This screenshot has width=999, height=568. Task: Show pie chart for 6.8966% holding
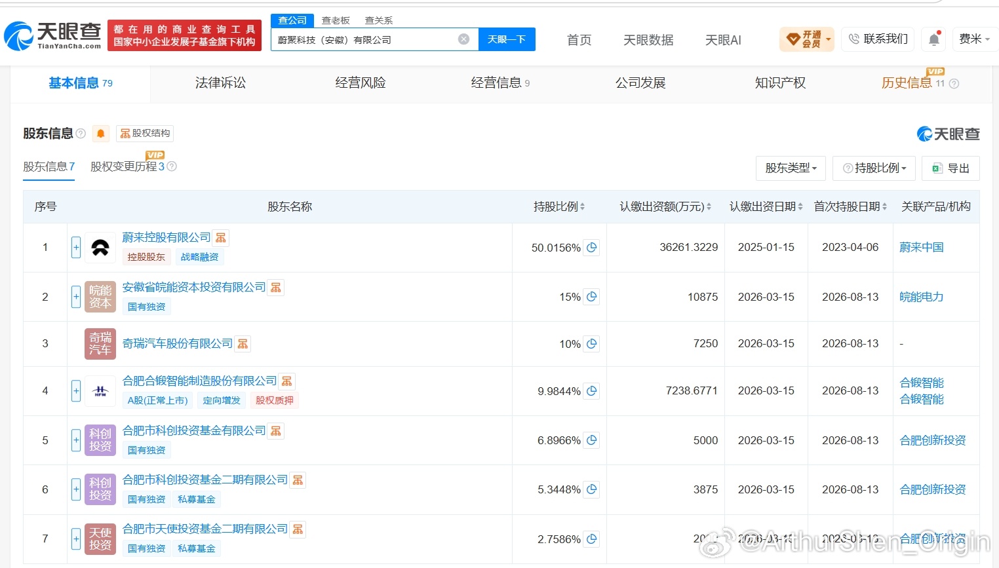click(x=591, y=440)
